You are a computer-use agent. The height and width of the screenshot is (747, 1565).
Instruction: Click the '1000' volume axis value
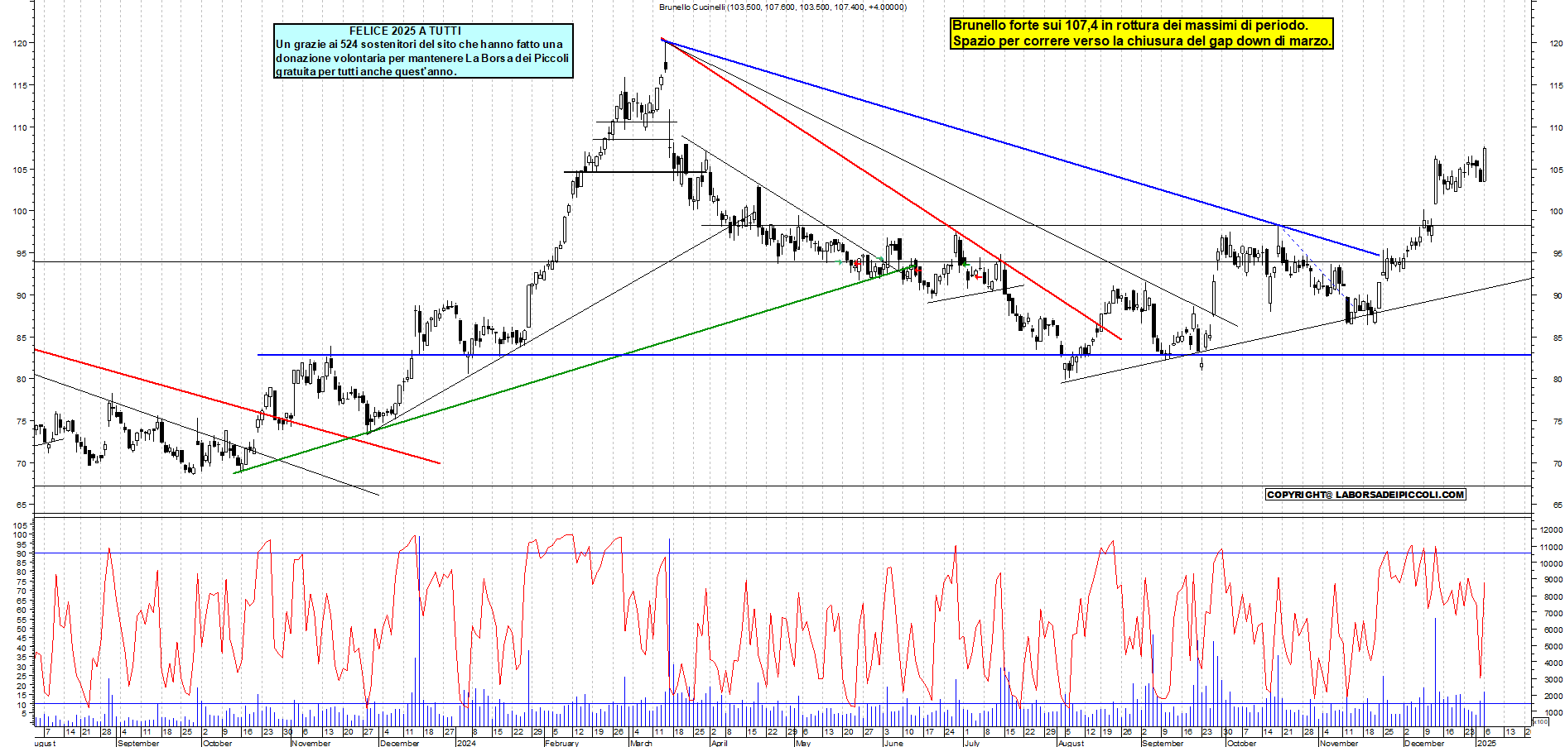[1553, 712]
